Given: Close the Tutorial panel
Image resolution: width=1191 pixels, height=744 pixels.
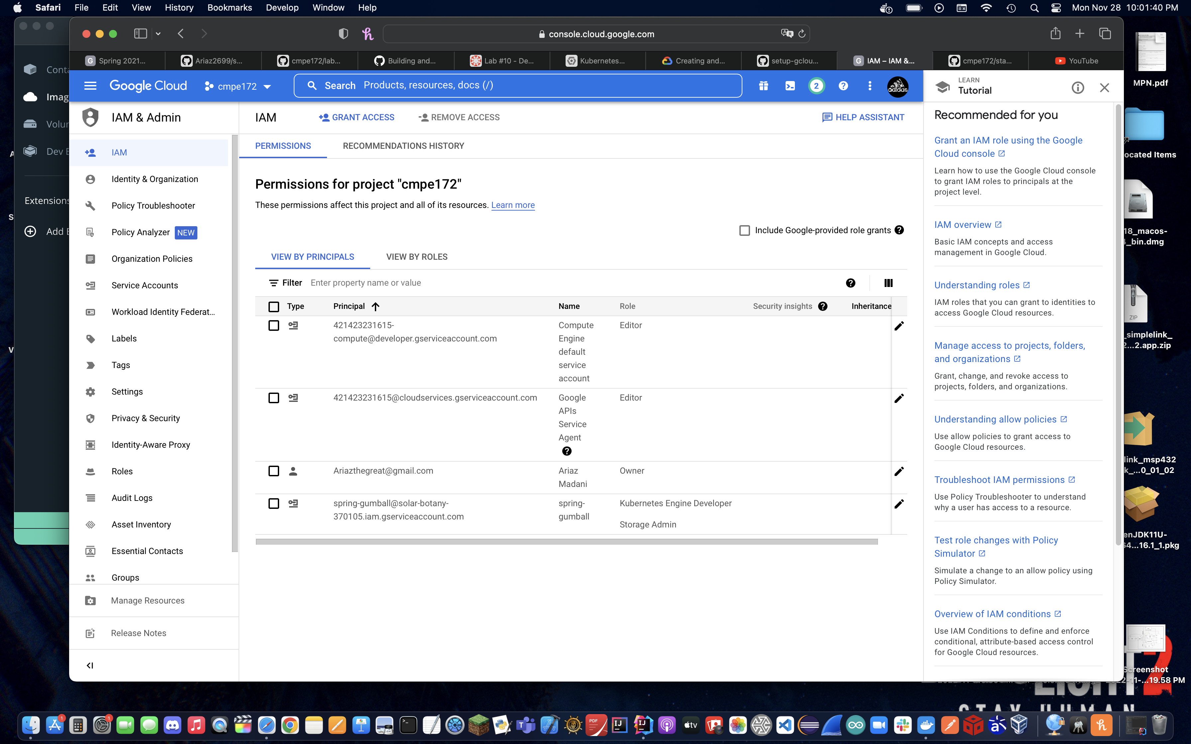Looking at the screenshot, I should [x=1104, y=88].
